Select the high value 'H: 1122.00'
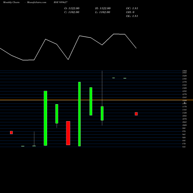193x193 pixels. [x=103, y=8]
